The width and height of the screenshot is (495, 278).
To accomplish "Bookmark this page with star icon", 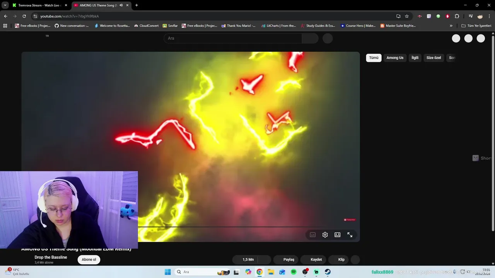I will [x=407, y=16].
